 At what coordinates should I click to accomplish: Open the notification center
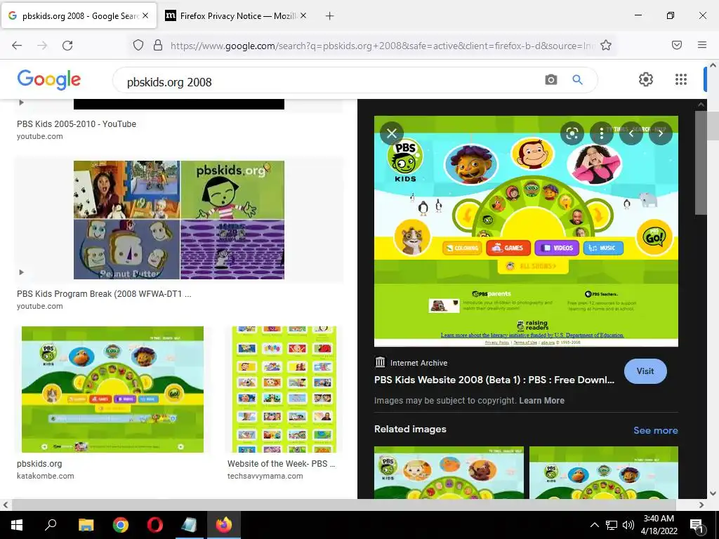click(697, 525)
